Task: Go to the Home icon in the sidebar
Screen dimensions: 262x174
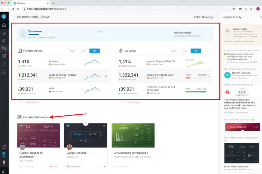Action: [4, 25]
